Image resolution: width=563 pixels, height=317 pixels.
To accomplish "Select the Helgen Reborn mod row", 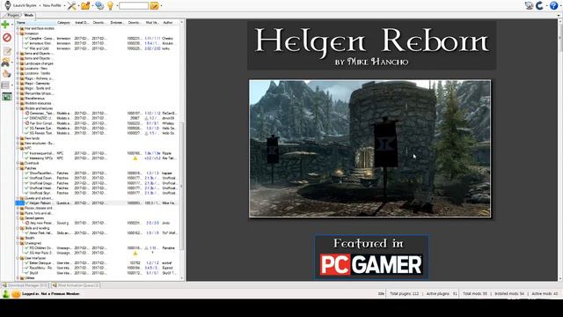I will [x=97, y=203].
